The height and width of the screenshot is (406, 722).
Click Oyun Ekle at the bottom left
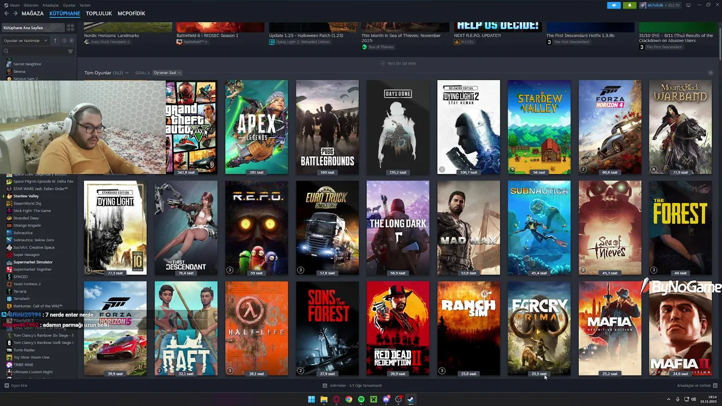point(16,386)
